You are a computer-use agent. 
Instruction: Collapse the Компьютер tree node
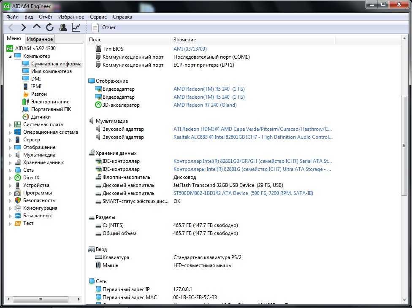[x=10, y=56]
